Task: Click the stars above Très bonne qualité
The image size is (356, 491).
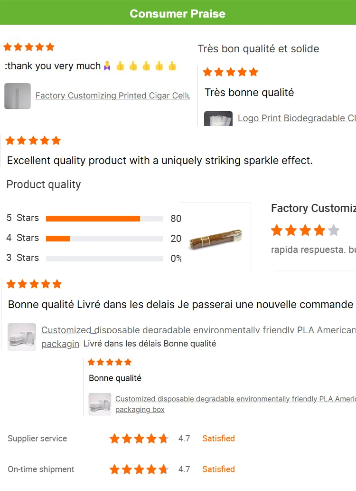Action: click(x=230, y=72)
